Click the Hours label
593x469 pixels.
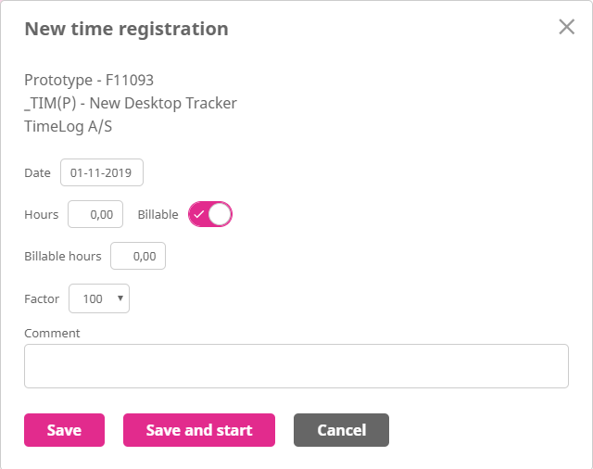click(x=42, y=214)
